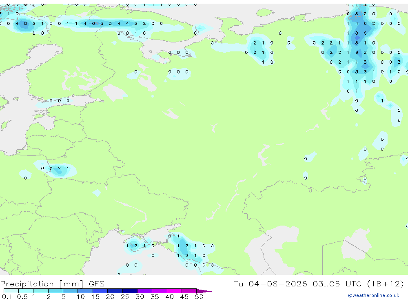Viewport: 408px width, 299px height.
Task: Click the '0.5' legend scale label
Action: tap(22, 297)
